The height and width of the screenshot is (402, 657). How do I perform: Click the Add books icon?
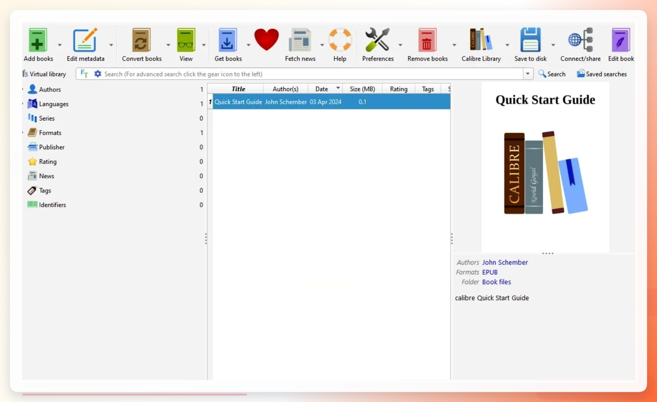coord(38,40)
